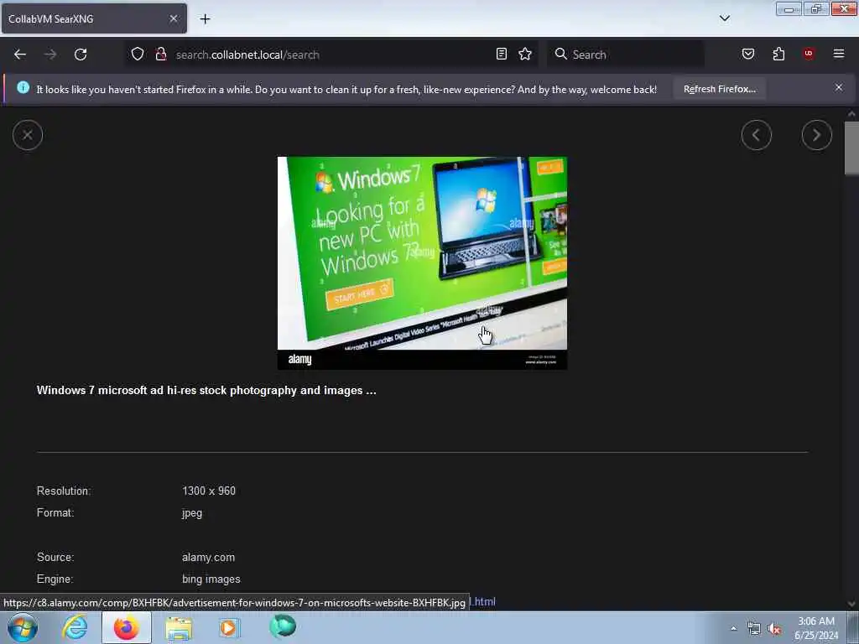Screen dimensions: 859x644
Task: Select the engine value bing images
Action: click(211, 579)
